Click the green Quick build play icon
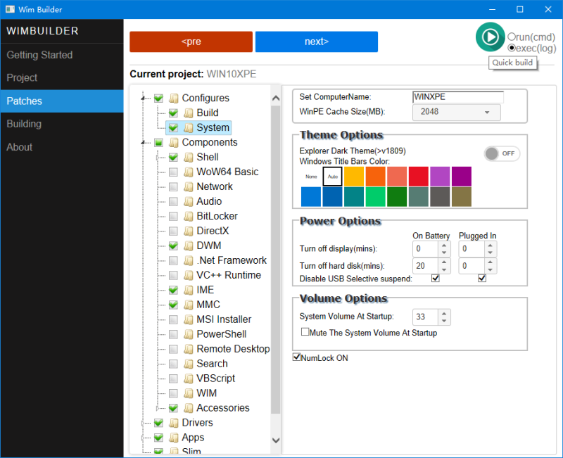This screenshot has height=458, width=563. 490,37
